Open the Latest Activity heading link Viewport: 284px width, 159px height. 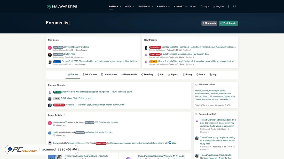point(55,115)
